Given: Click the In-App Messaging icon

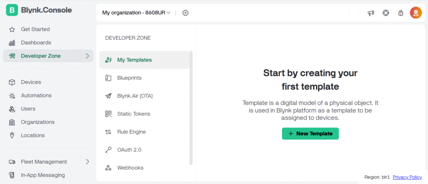Looking at the screenshot, I should (12, 175).
